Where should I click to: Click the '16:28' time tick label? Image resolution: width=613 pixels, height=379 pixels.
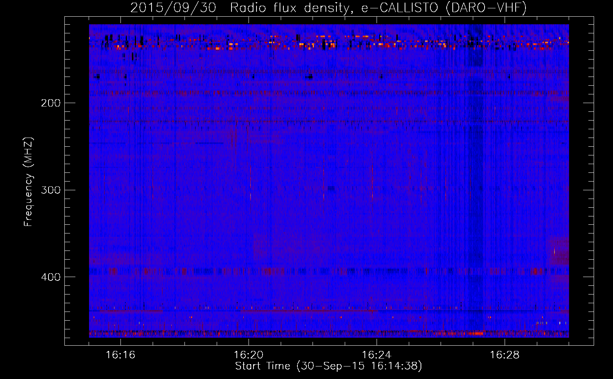[x=505, y=355]
